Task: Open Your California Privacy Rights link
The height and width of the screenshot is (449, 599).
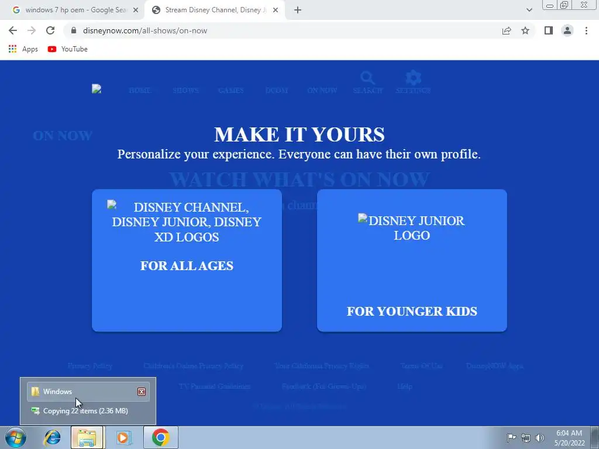Action: pos(322,366)
